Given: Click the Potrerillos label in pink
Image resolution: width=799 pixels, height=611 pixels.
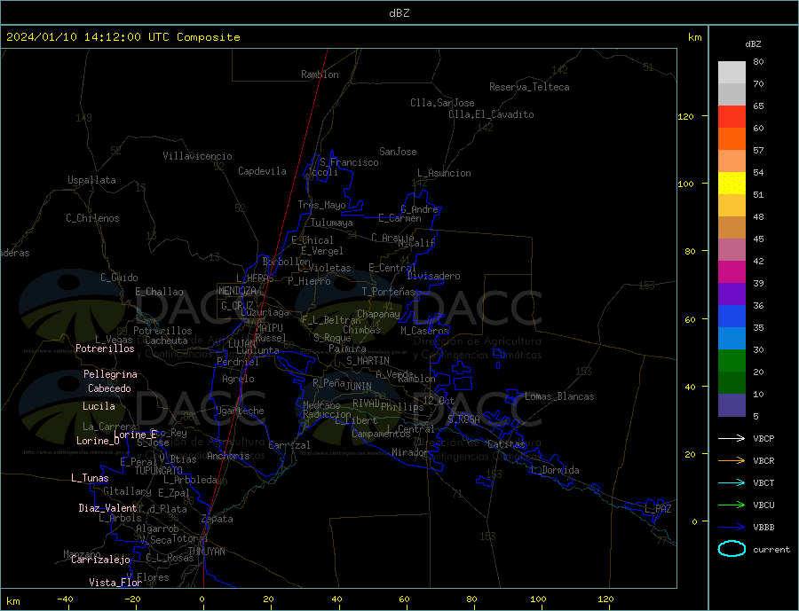Looking at the screenshot, I should pos(105,349).
